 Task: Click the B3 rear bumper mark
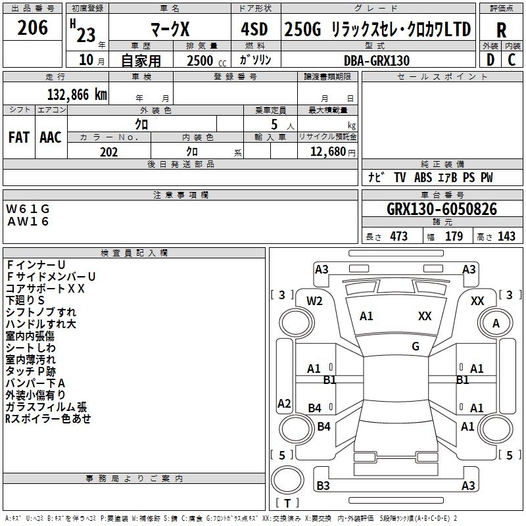[x=323, y=485]
